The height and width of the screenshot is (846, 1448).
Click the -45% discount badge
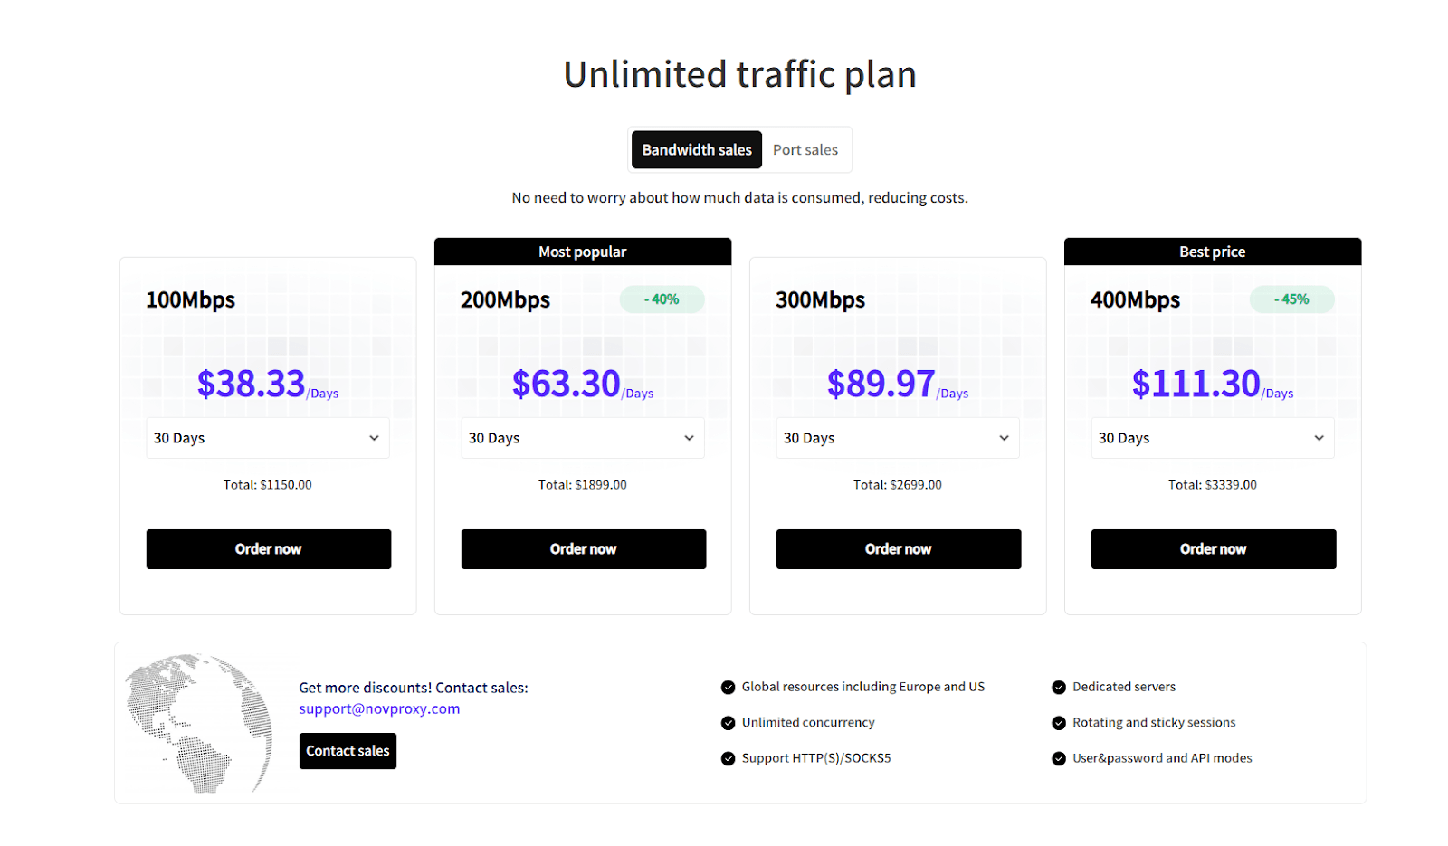pos(1291,299)
